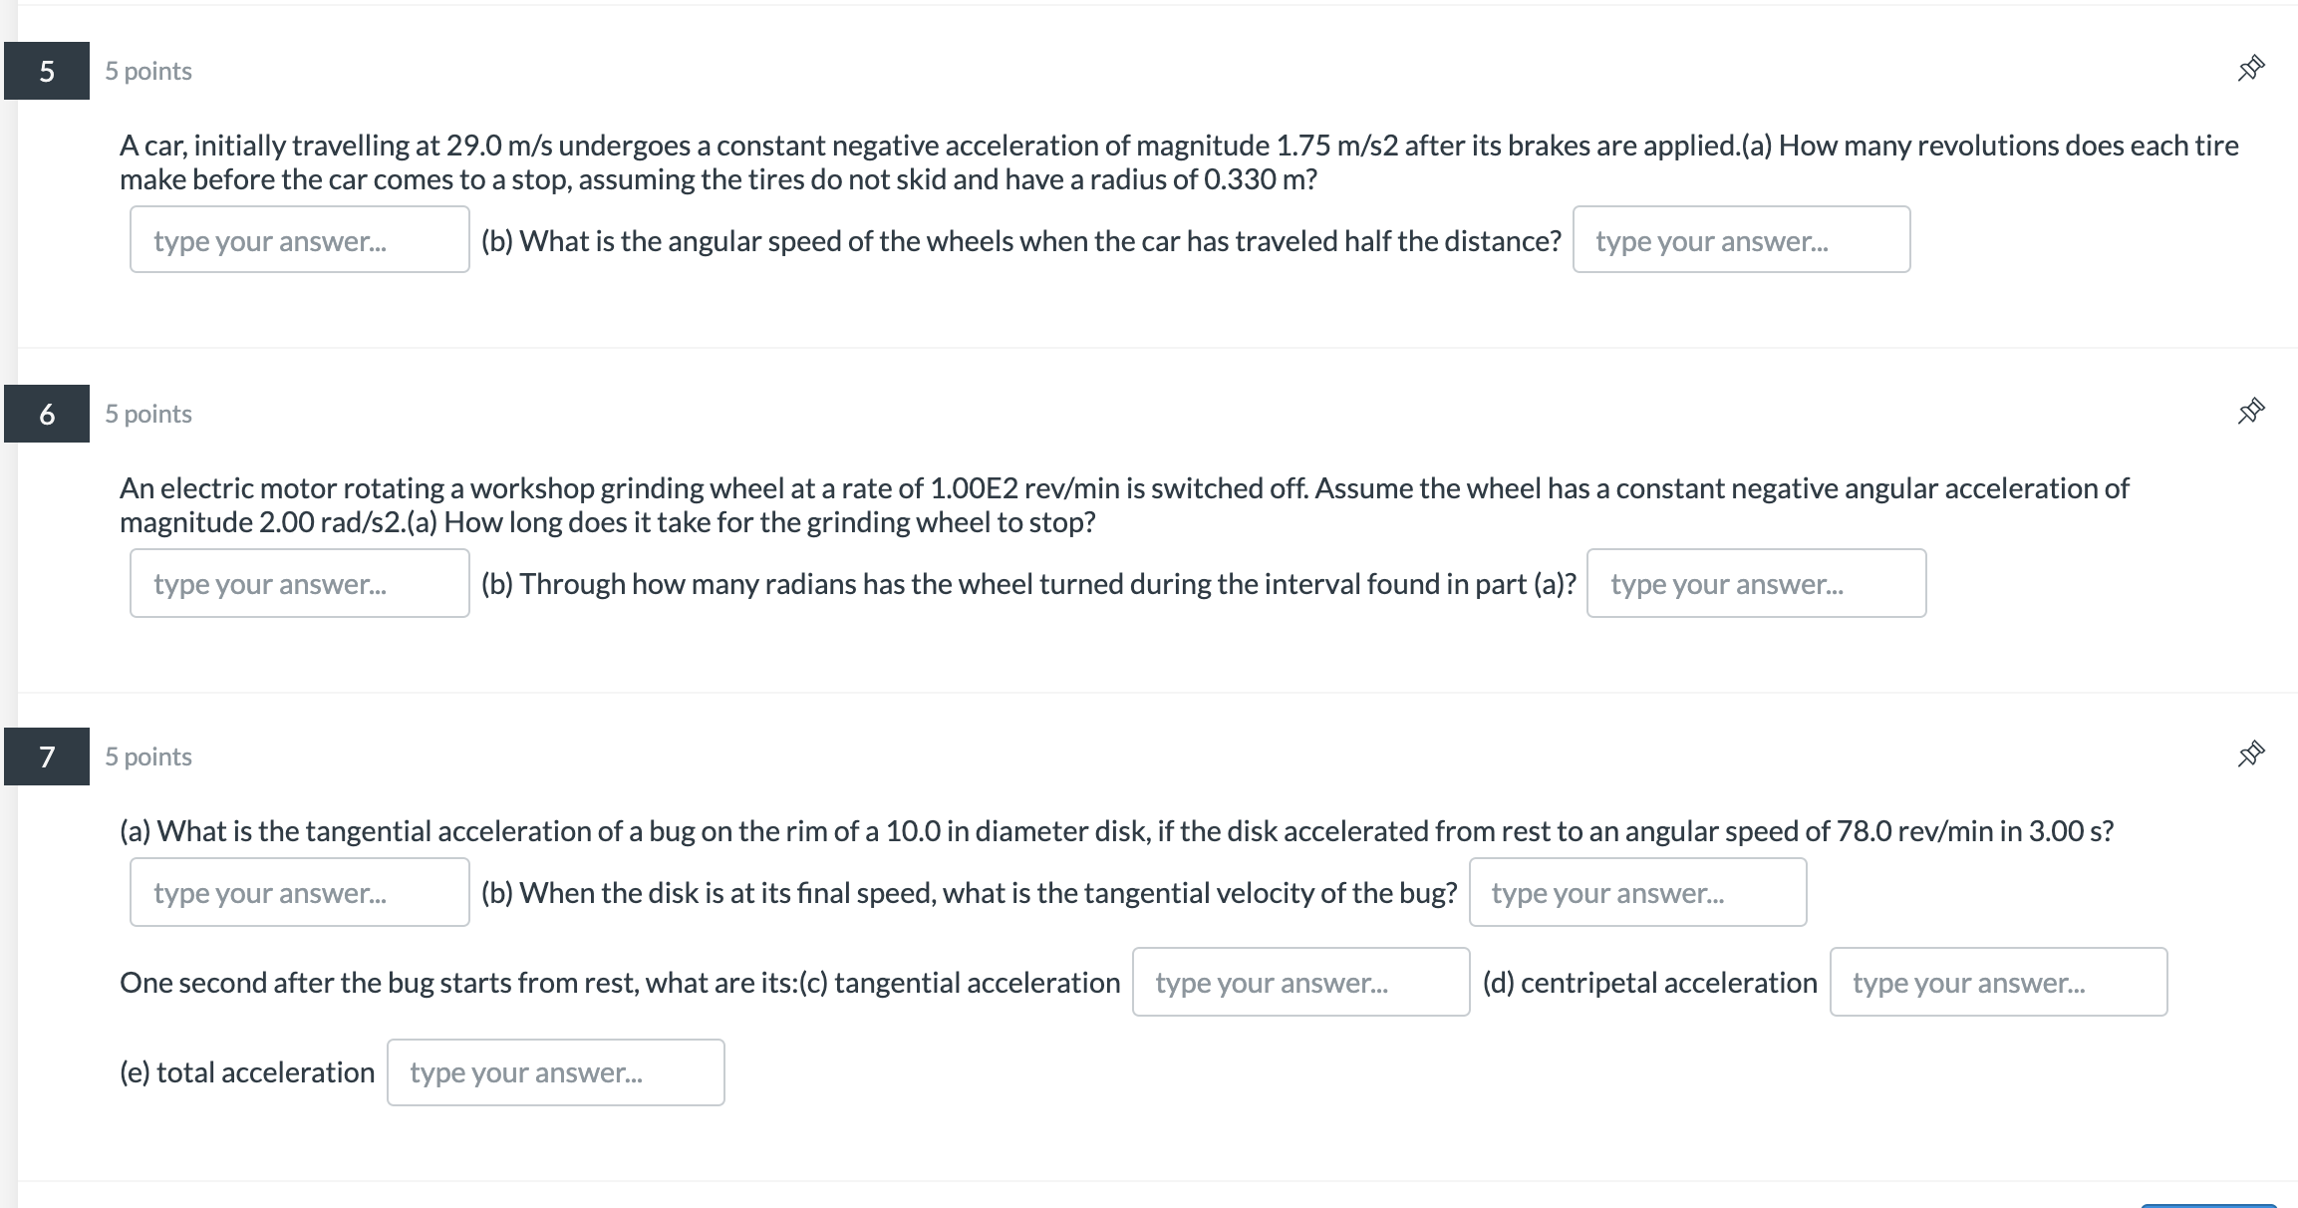Click the centripetal acceleration answer field

1998,982
